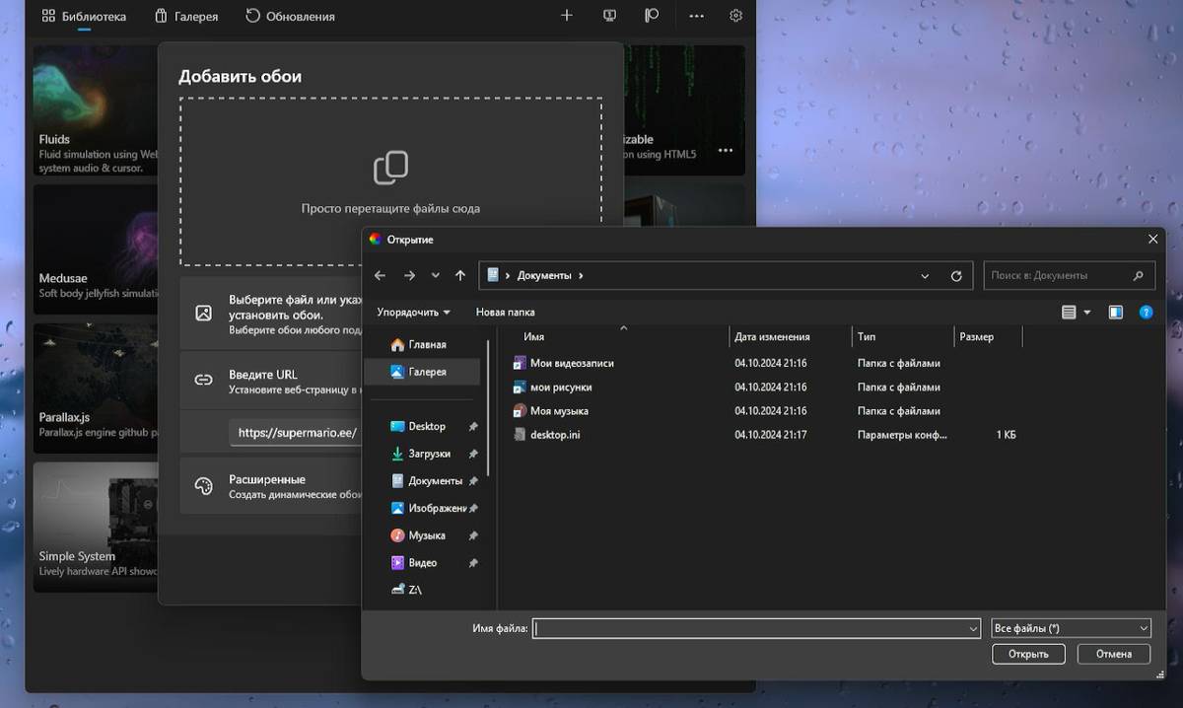Image resolution: width=1183 pixels, height=708 pixels.
Task: Open view options dropdown arrow
Action: pyautogui.click(x=1087, y=313)
